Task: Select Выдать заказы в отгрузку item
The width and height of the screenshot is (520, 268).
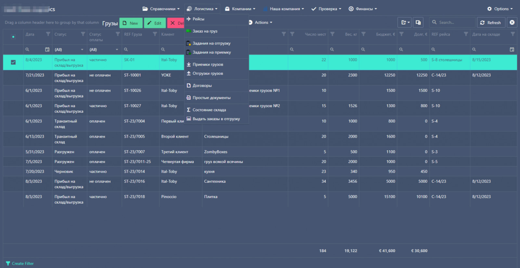Action: tap(216, 119)
